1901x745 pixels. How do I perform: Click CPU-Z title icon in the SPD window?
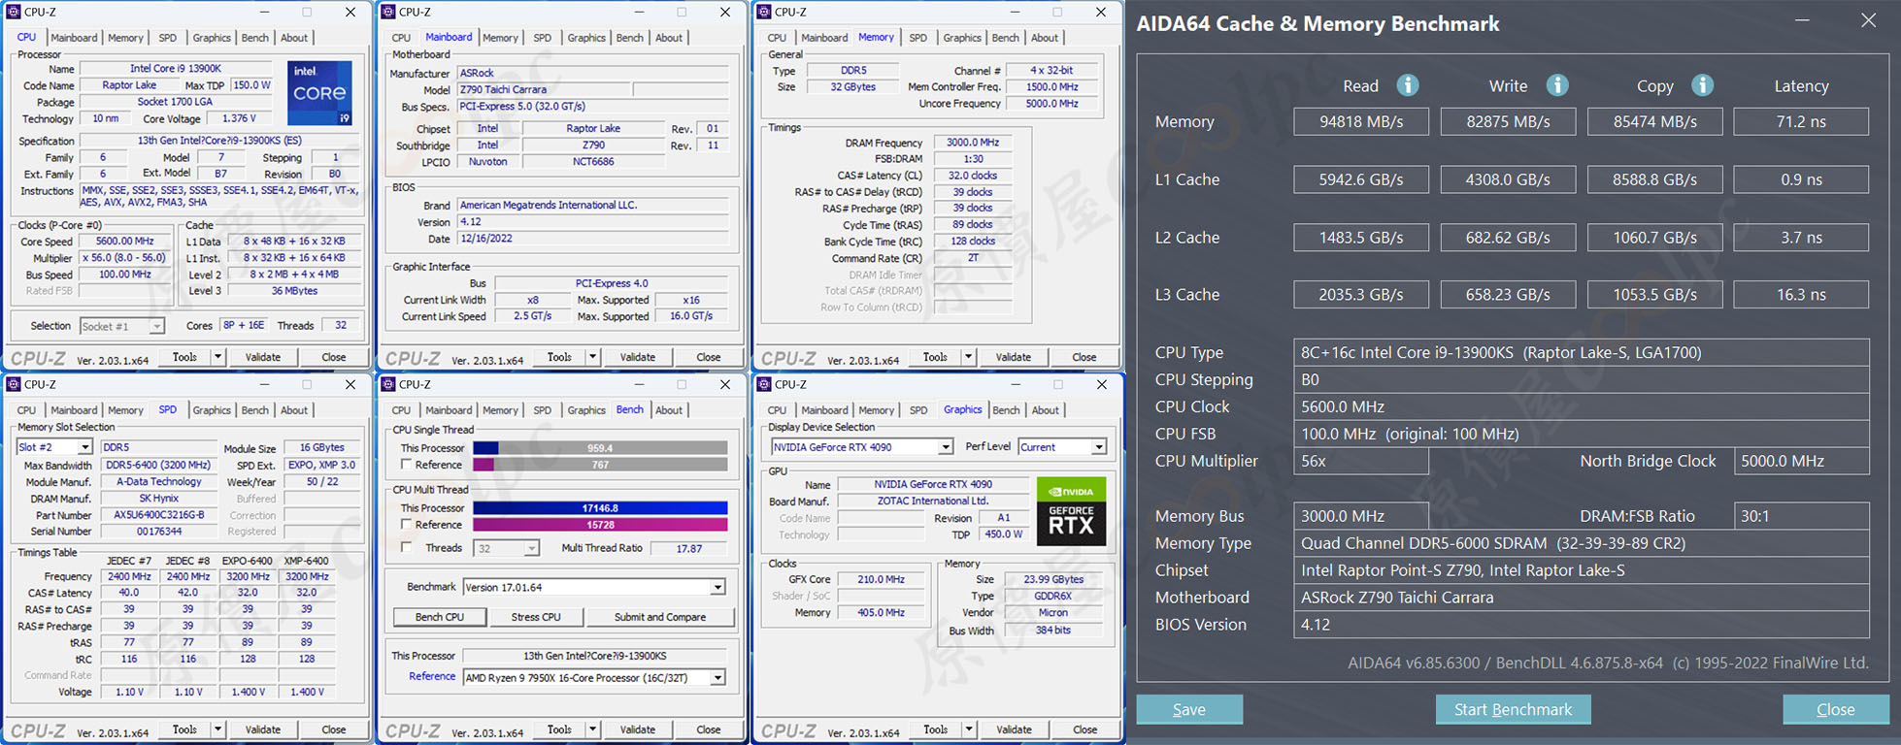click(14, 384)
